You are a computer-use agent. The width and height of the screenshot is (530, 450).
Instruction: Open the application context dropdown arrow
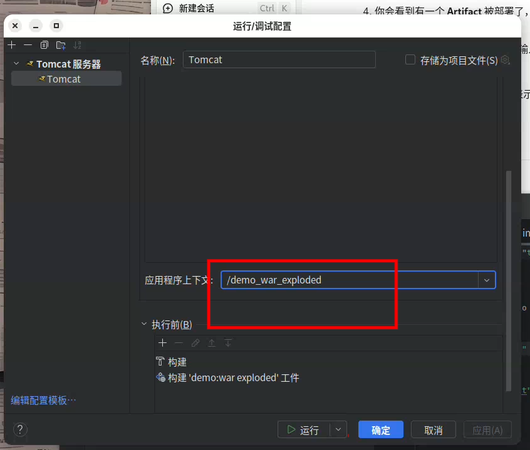click(487, 280)
